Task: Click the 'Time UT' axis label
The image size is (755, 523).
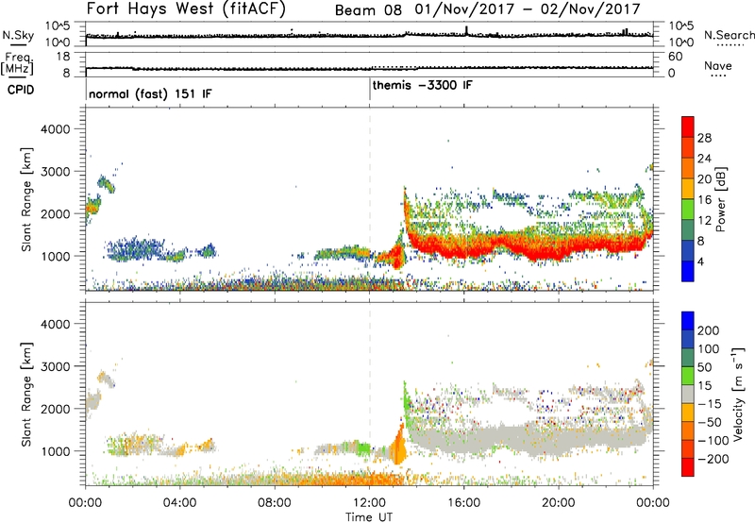Action: click(x=369, y=516)
